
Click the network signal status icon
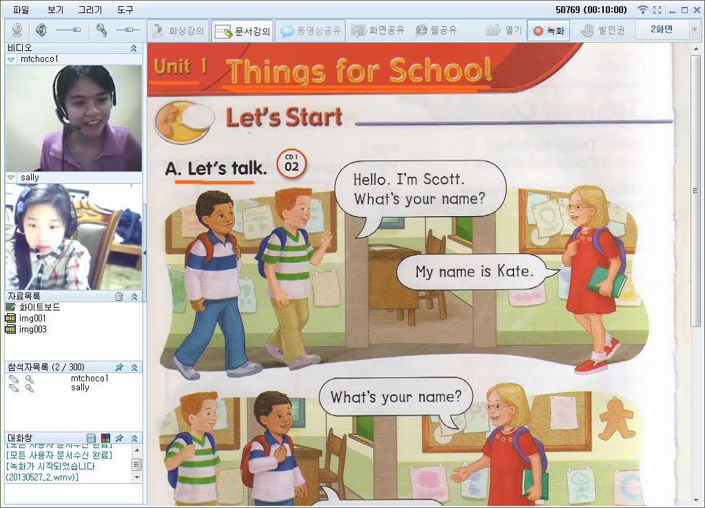coord(643,10)
